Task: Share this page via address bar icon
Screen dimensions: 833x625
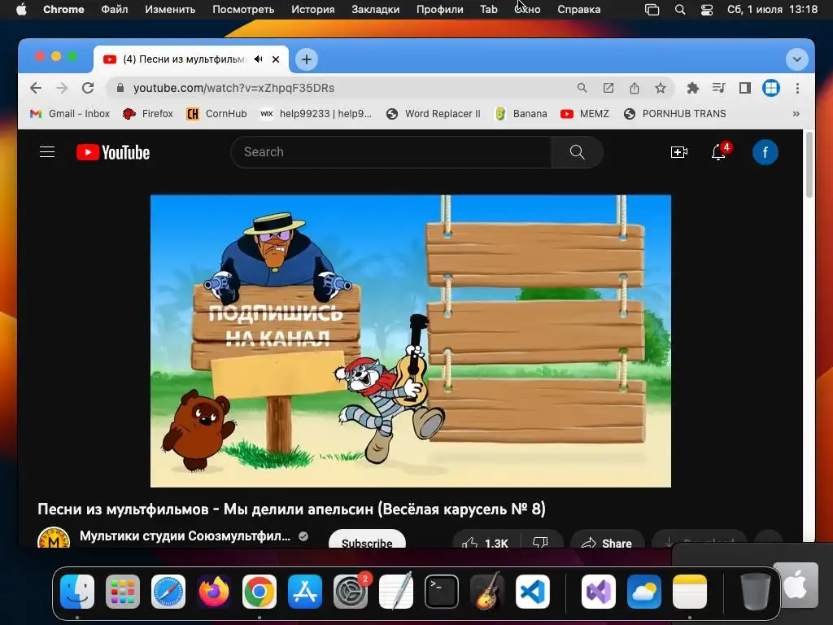Action: [x=635, y=88]
